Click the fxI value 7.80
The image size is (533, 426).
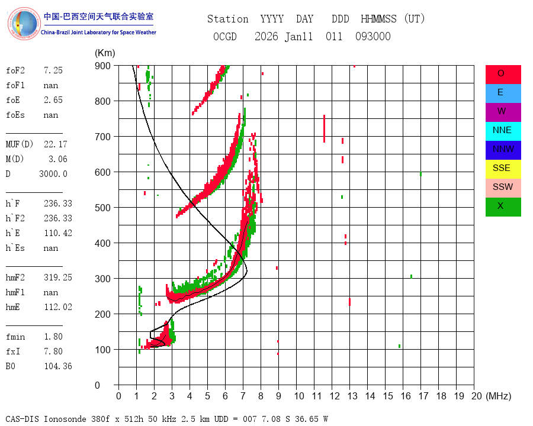53,351
